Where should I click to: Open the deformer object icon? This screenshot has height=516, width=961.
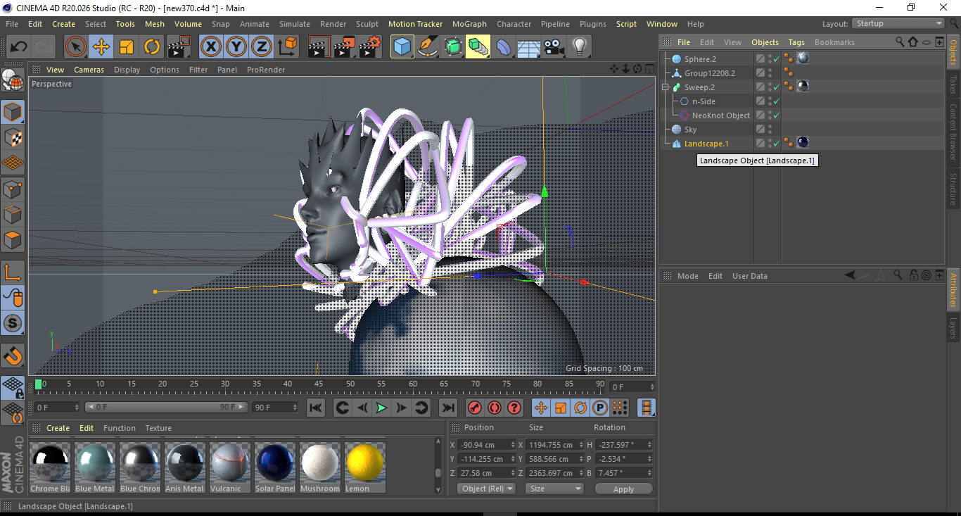click(x=504, y=47)
